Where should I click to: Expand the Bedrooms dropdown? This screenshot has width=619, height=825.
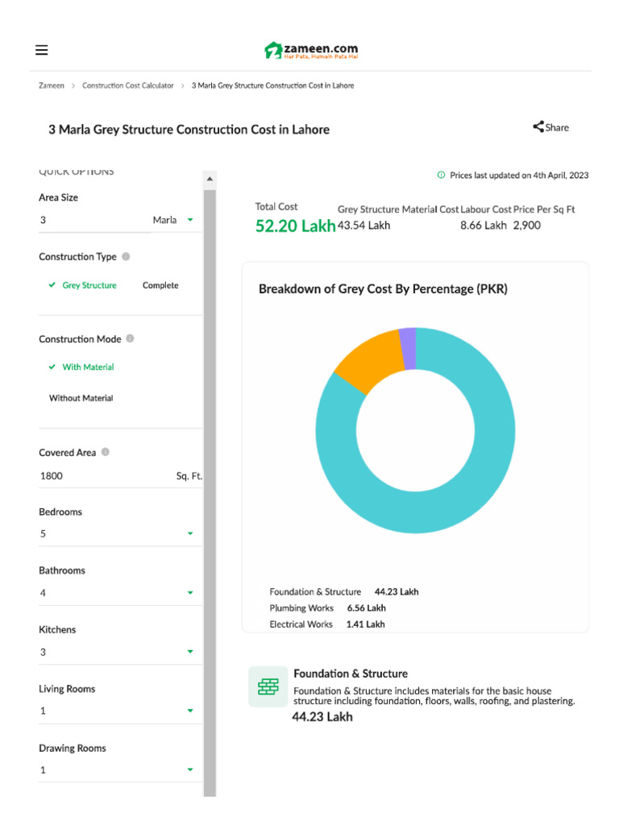(x=190, y=533)
